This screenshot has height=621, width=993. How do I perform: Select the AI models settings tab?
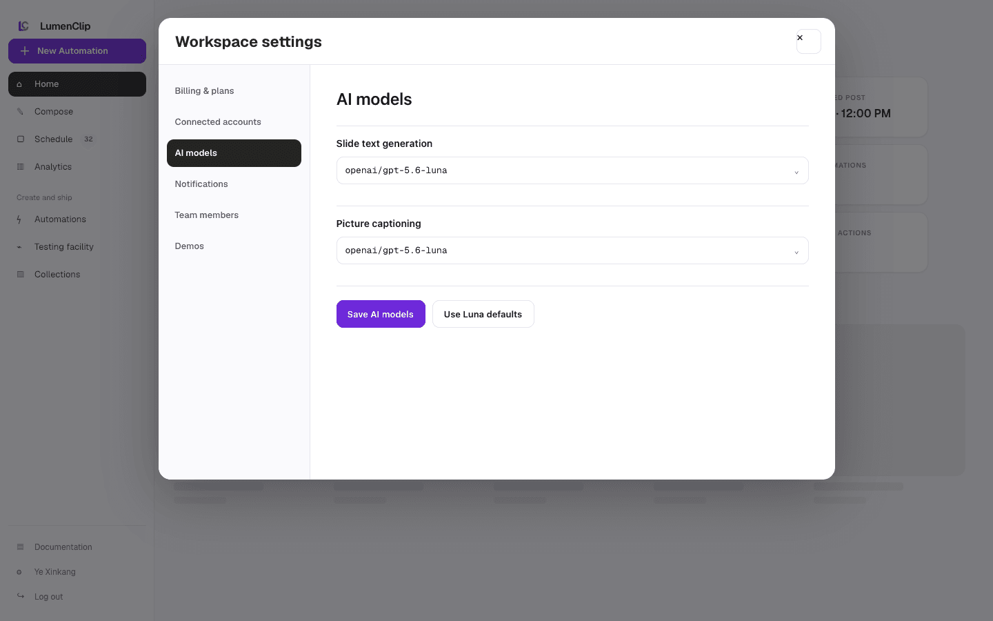click(234, 153)
